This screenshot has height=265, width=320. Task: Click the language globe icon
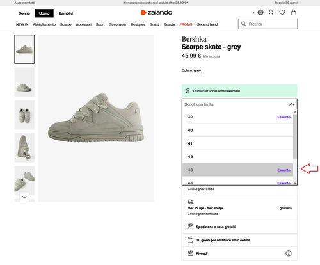coord(260,13)
